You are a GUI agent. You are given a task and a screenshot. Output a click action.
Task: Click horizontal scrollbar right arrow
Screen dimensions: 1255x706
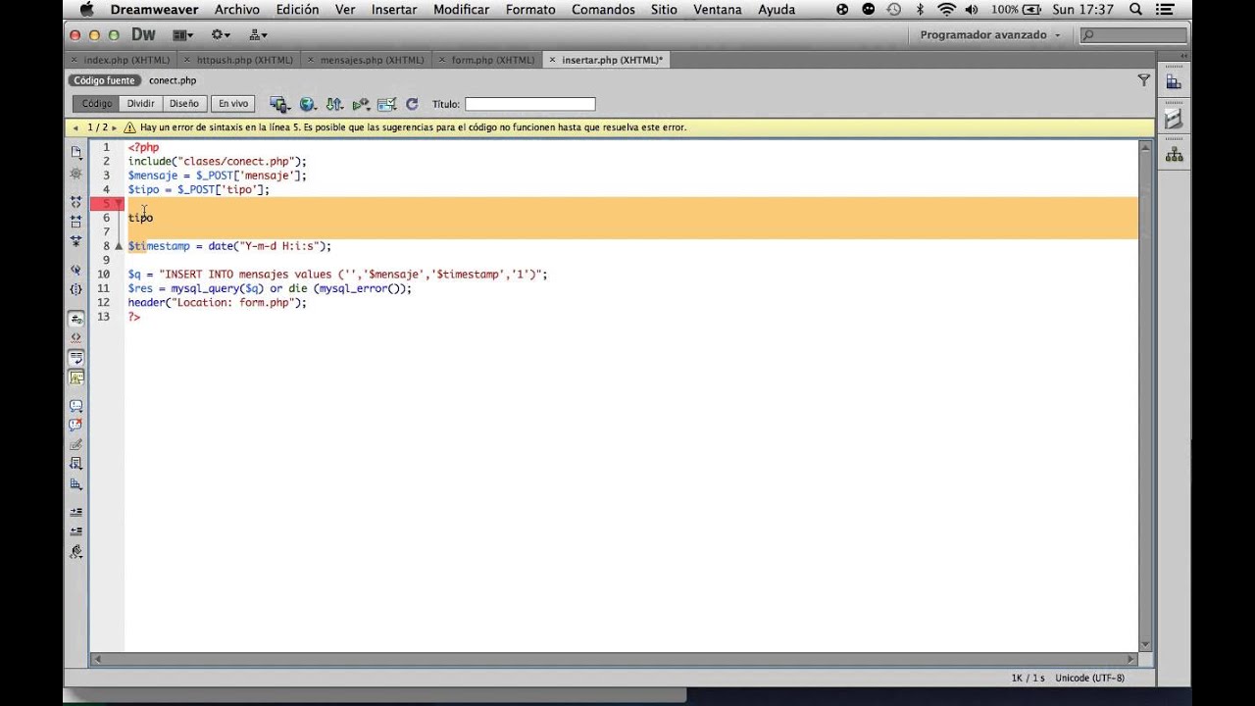pos(1130,659)
